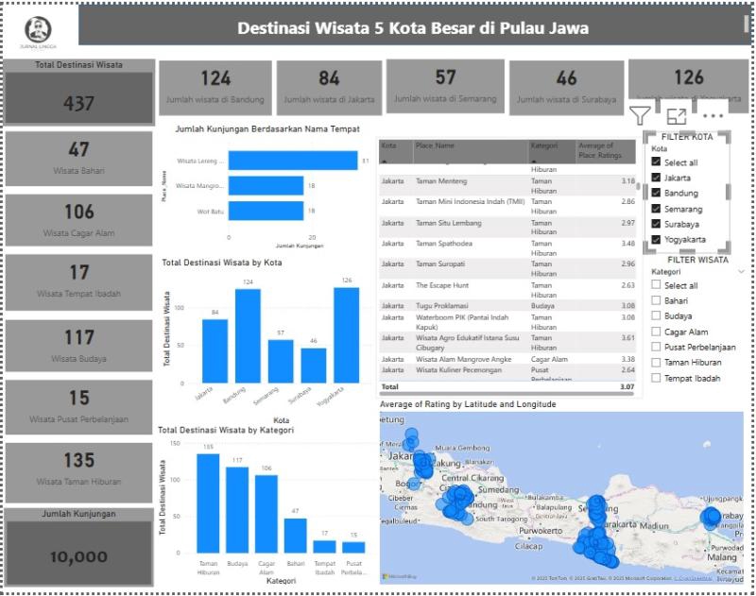Image resolution: width=756 pixels, height=596 pixels.
Task: Select the Tugu Proklamasi table row
Action: coord(507,305)
